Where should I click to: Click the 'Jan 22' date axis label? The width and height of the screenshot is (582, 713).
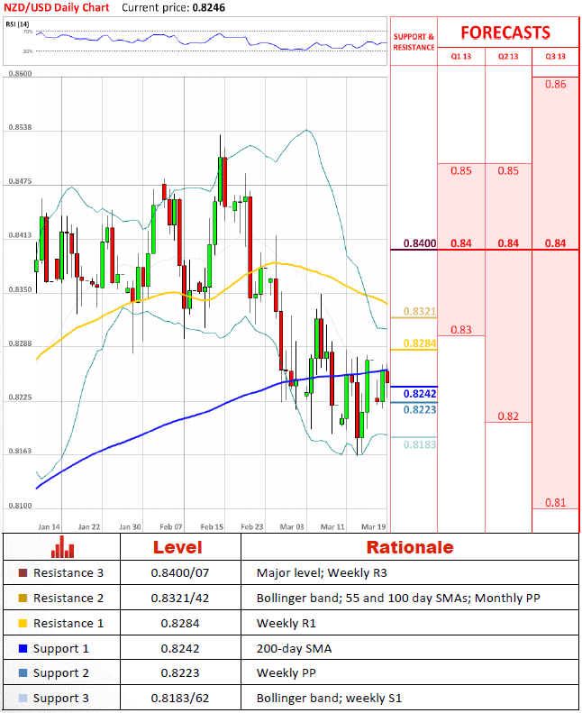(x=89, y=526)
